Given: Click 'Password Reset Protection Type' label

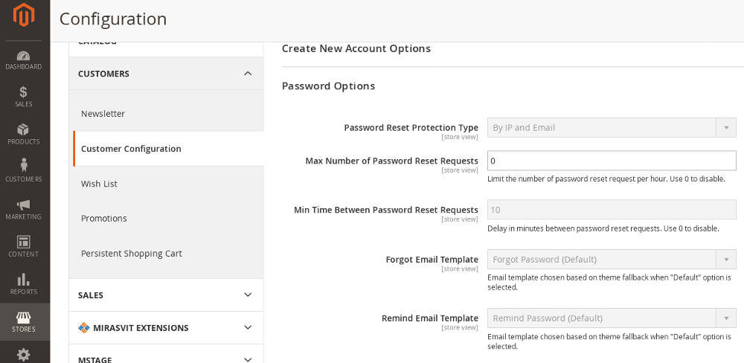Looking at the screenshot, I should click(x=411, y=128).
